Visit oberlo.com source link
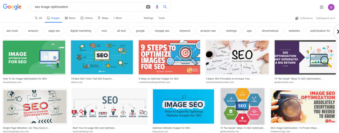Screen dimensions: 339x133 click(x=77, y=82)
